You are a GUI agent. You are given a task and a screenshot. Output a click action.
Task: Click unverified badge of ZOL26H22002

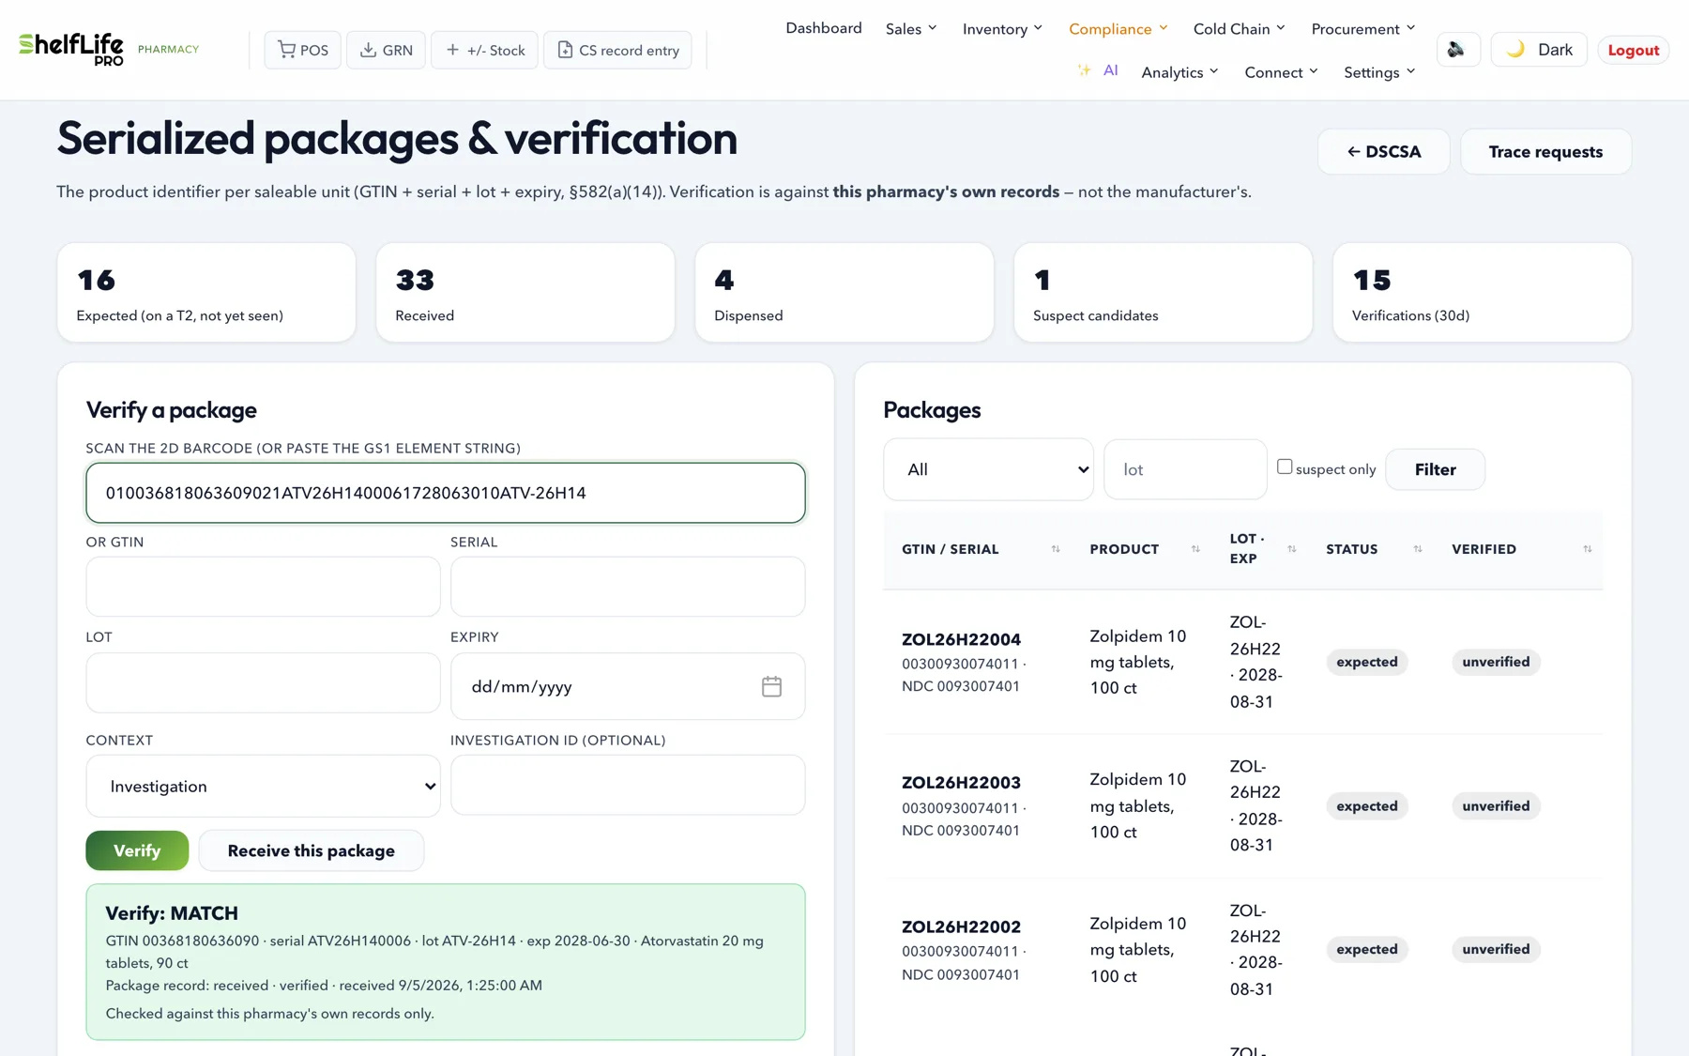[x=1496, y=949]
